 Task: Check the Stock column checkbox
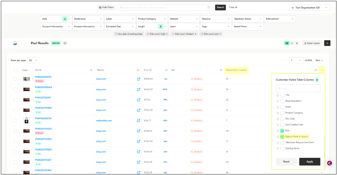(282, 107)
